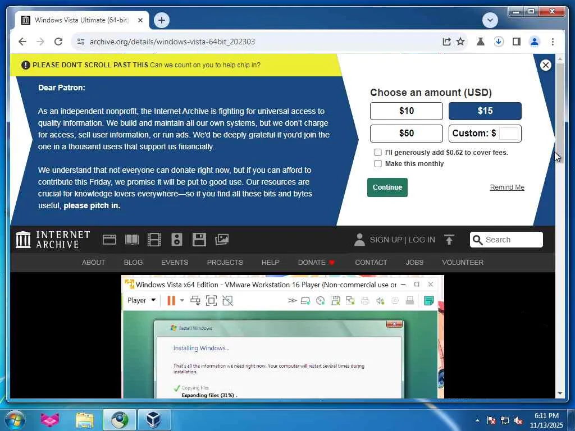Viewport: 575px width, 431px height.
Task: Open the Chrome profile avatar
Action: pyautogui.click(x=535, y=42)
